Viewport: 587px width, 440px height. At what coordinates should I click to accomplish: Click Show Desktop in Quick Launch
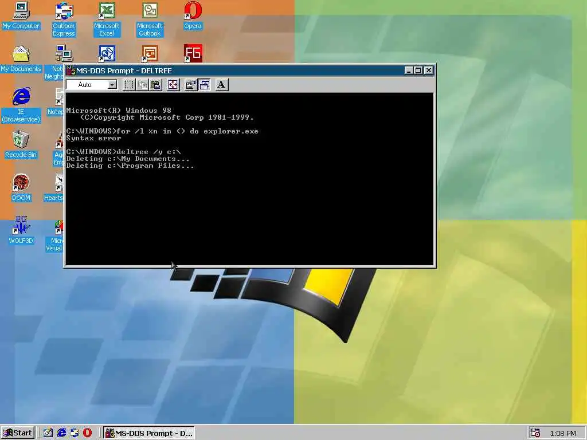pyautogui.click(x=48, y=433)
